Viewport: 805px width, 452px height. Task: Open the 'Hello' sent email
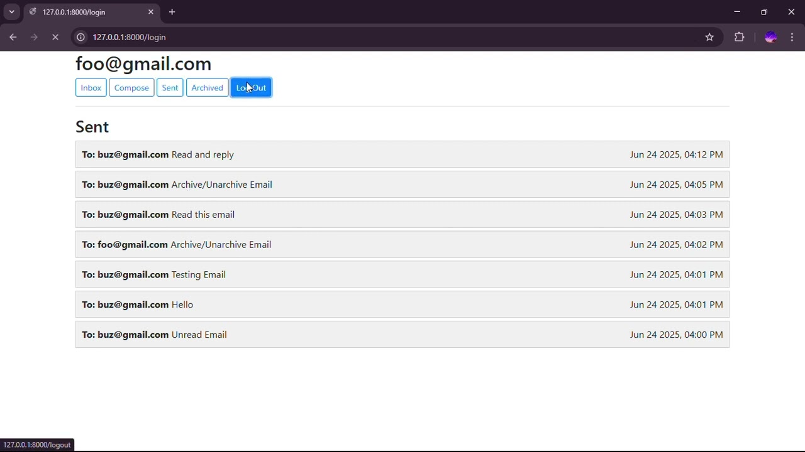402,304
